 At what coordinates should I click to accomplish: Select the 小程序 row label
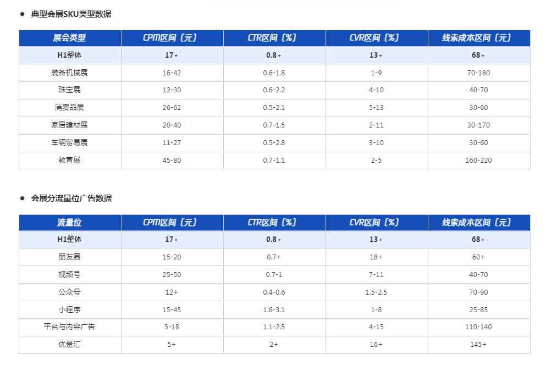(69, 309)
